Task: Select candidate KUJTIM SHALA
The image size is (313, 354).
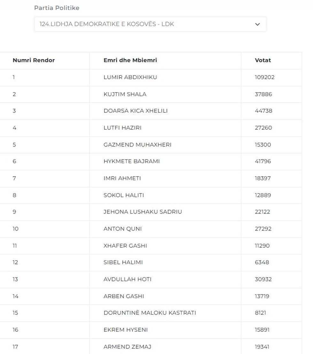Action: pyautogui.click(x=125, y=94)
